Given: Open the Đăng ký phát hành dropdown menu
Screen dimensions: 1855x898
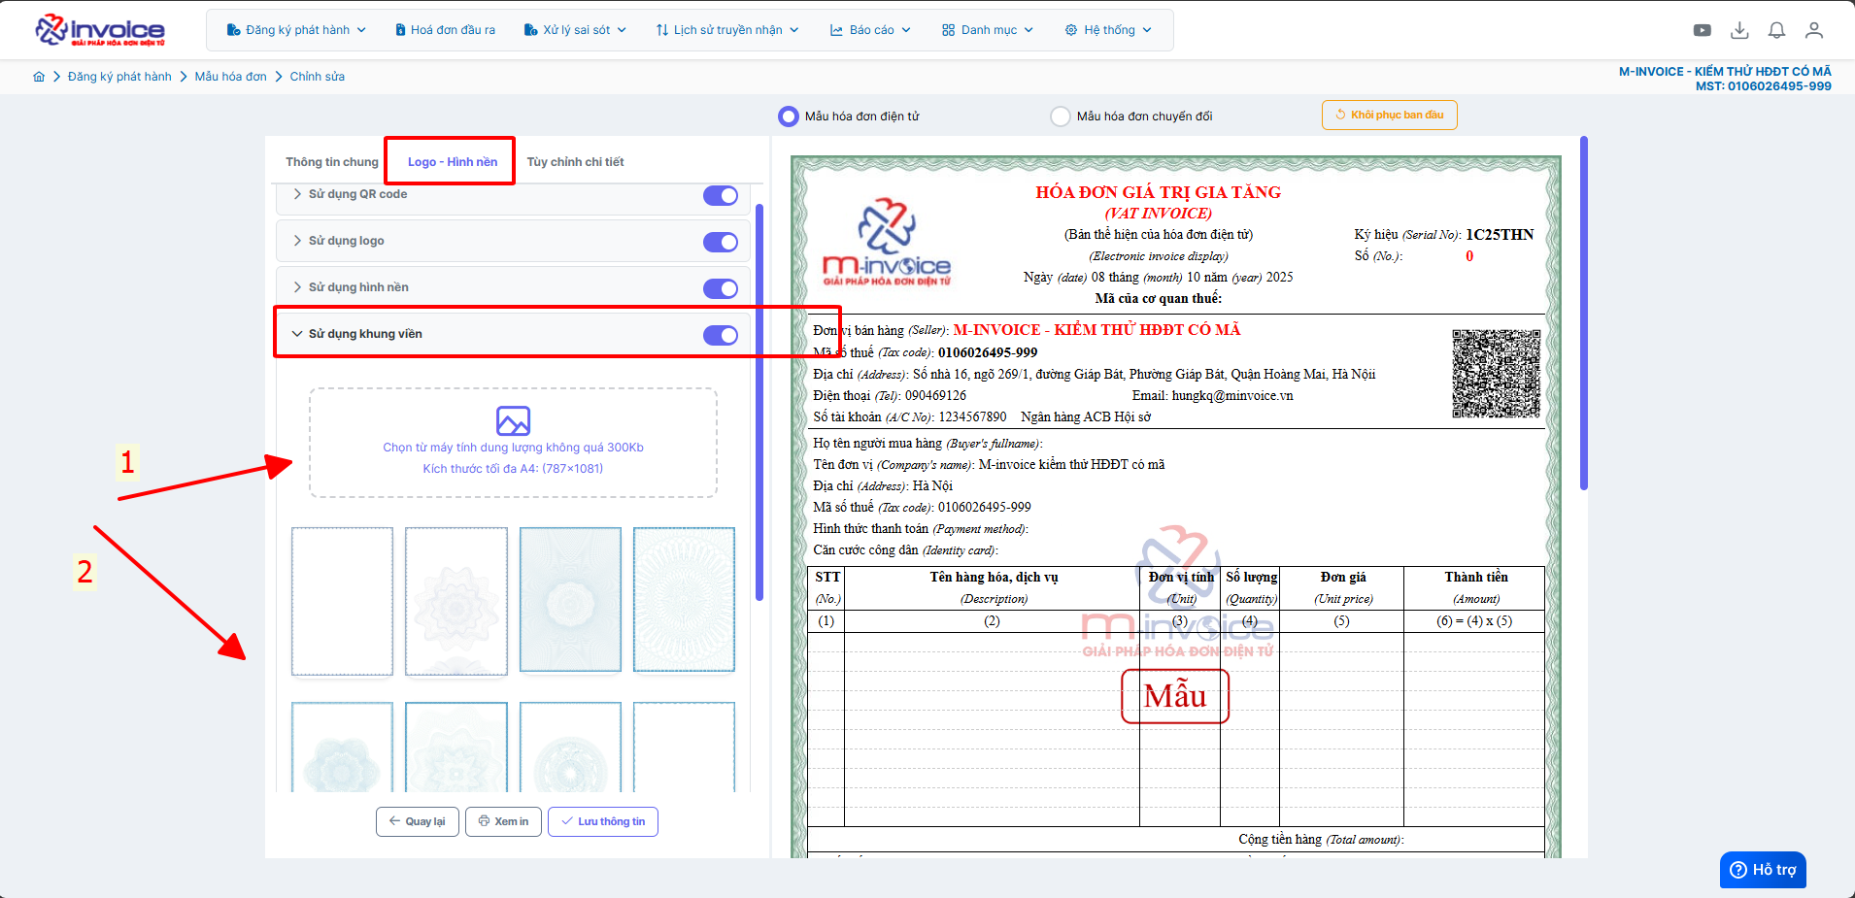Looking at the screenshot, I should [x=296, y=30].
